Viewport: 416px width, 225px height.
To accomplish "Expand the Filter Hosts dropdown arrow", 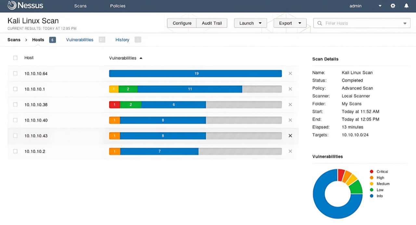I will pyautogui.click(x=405, y=23).
